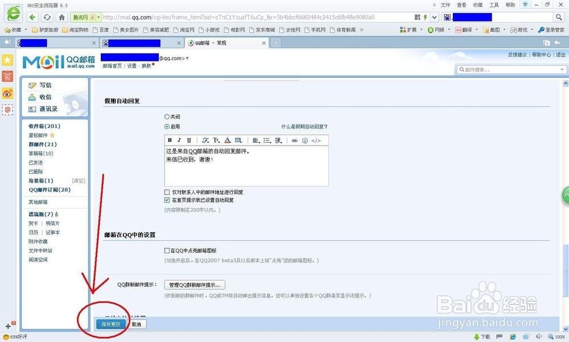Enable auto-reply with the 启用 radio button
Screen dimensions: 569x342
pos(167,125)
